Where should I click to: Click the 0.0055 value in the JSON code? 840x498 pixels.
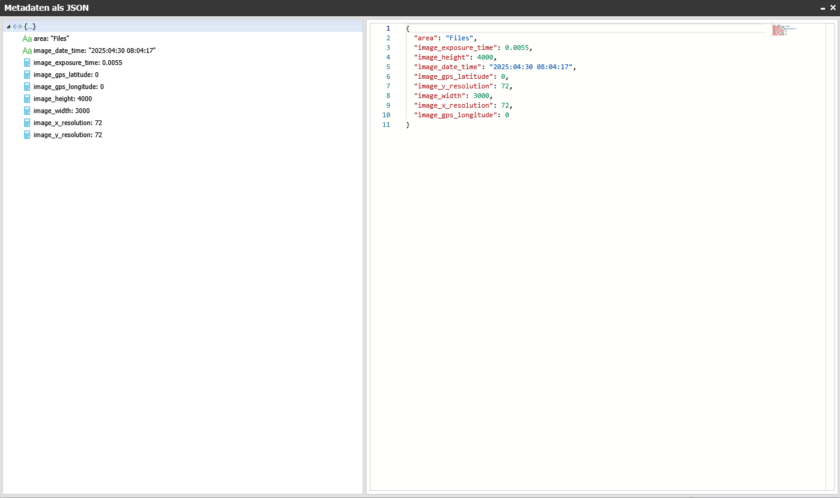[517, 48]
